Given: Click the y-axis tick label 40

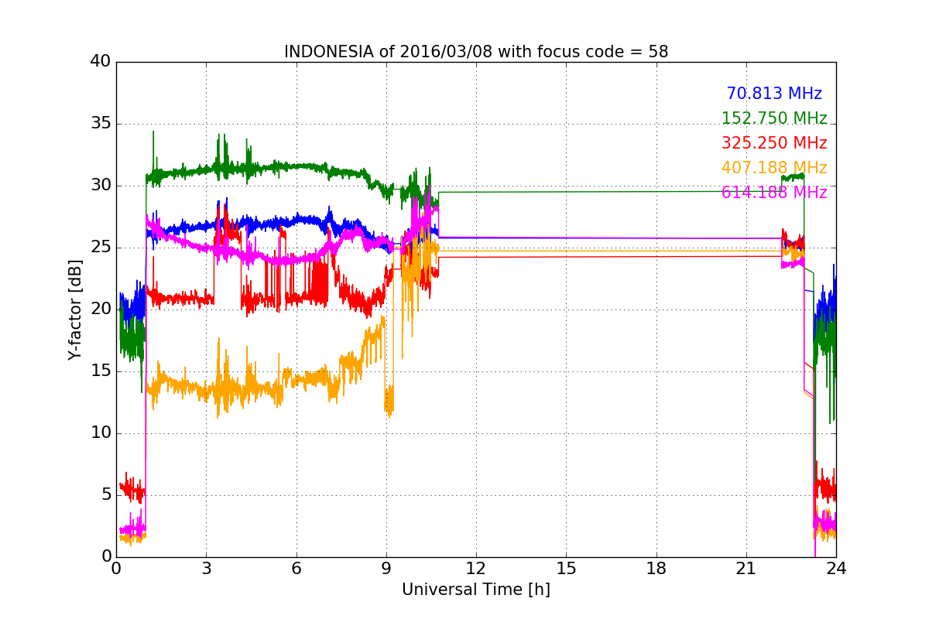Looking at the screenshot, I should coord(101,62).
